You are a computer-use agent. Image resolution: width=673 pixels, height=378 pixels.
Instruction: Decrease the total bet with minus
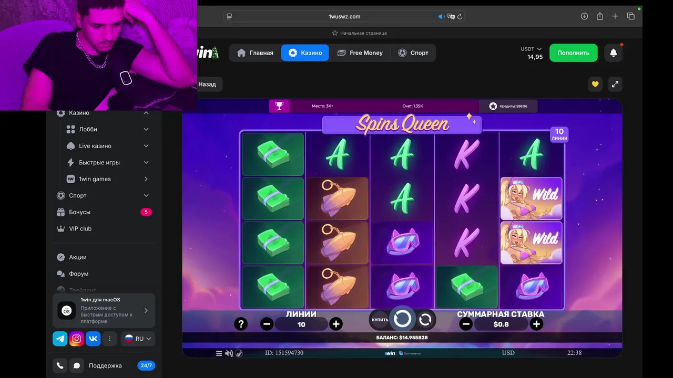466,324
